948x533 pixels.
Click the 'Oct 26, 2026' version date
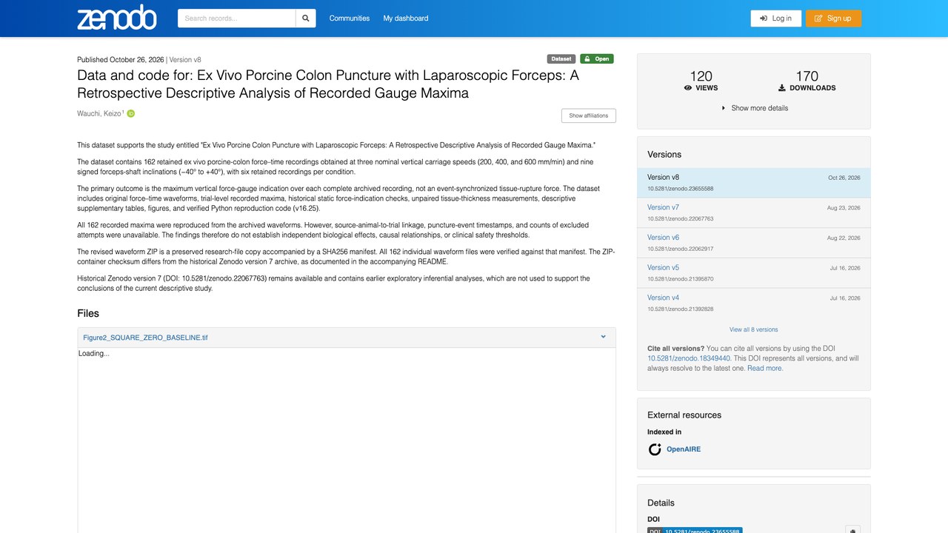click(844, 178)
